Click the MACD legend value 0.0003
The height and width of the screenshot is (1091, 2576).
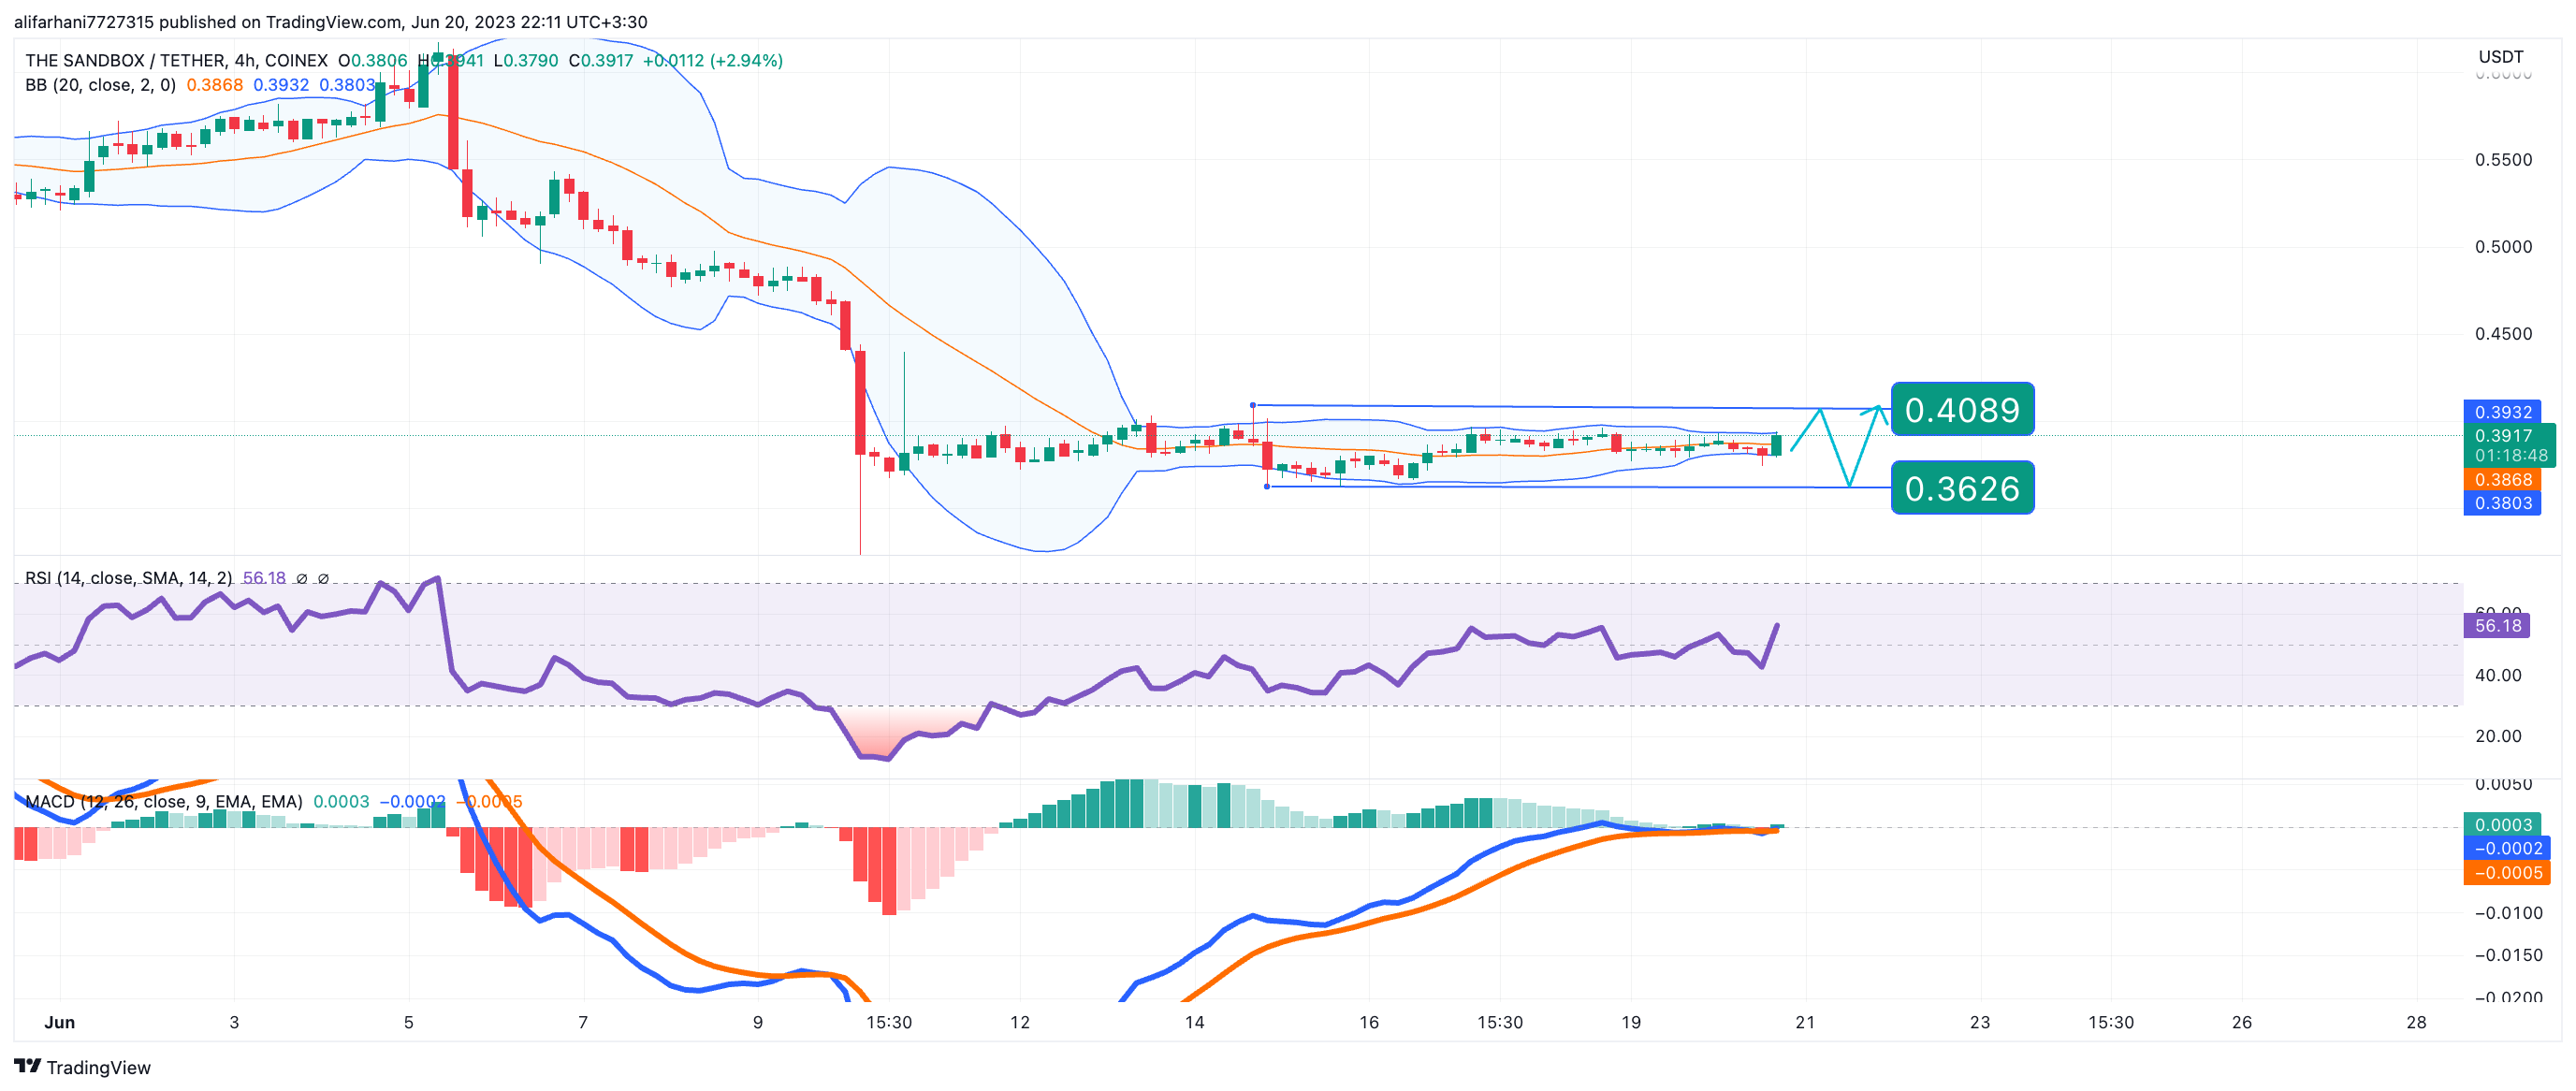pos(341,802)
